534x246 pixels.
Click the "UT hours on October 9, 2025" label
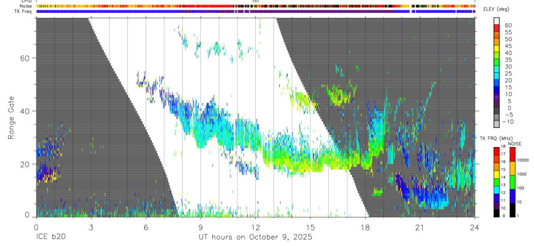click(255, 237)
